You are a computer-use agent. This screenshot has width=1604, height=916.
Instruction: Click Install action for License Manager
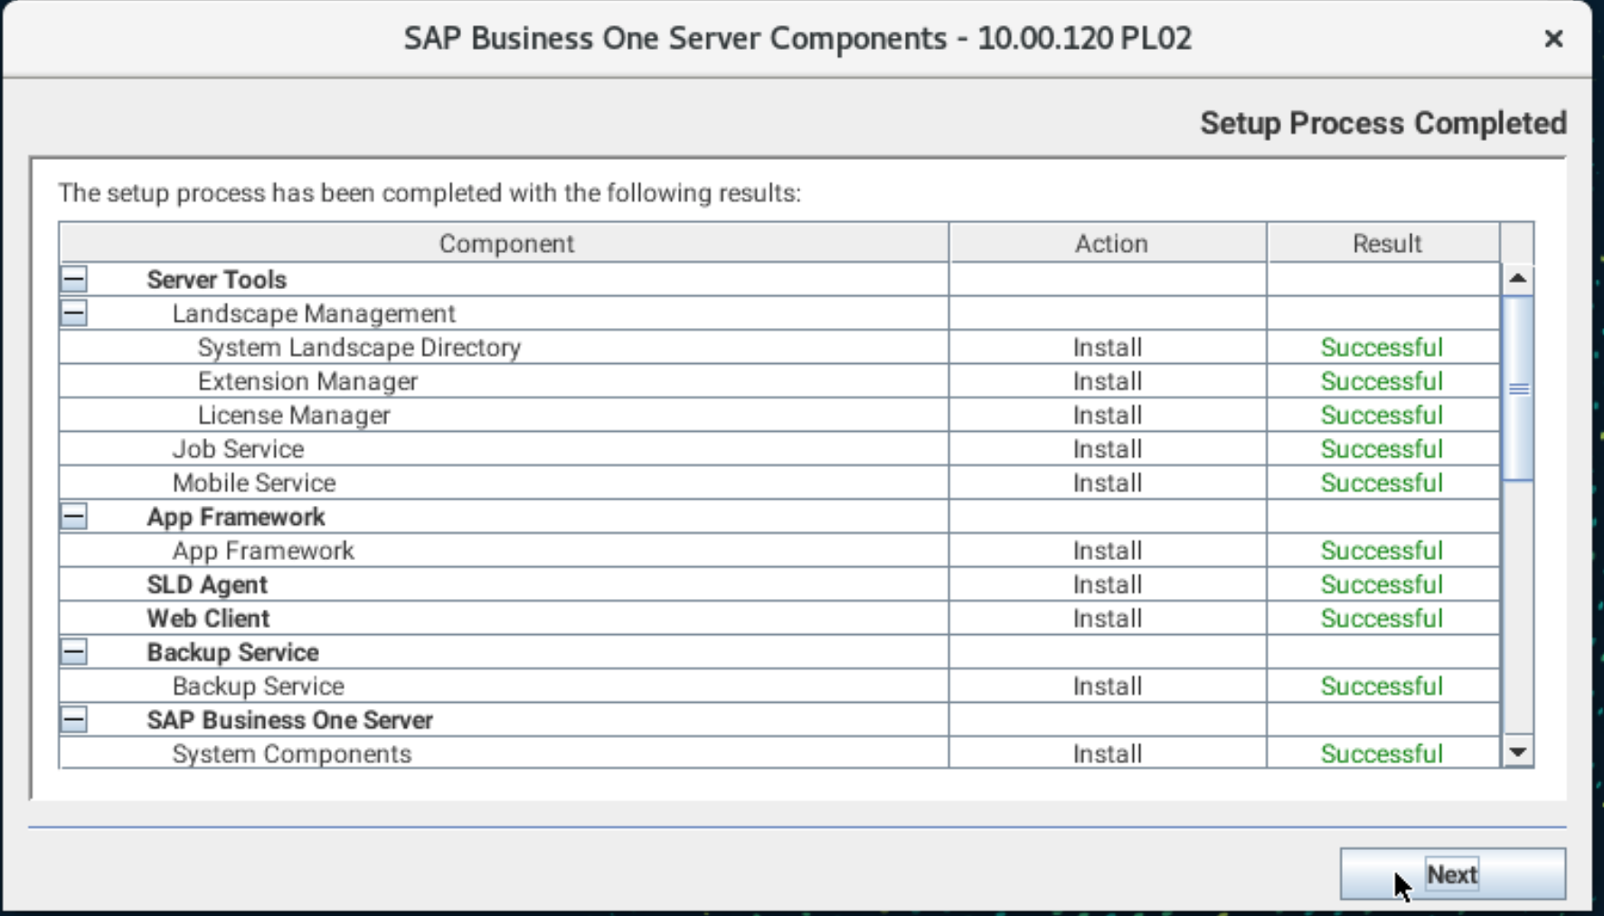click(1108, 416)
